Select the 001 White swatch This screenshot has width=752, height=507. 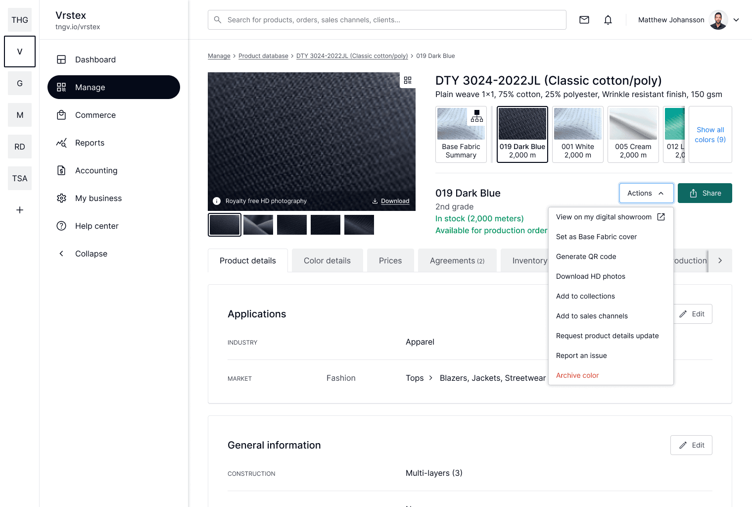(578, 134)
